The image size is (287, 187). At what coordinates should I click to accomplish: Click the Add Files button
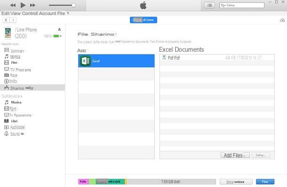click(x=235, y=155)
